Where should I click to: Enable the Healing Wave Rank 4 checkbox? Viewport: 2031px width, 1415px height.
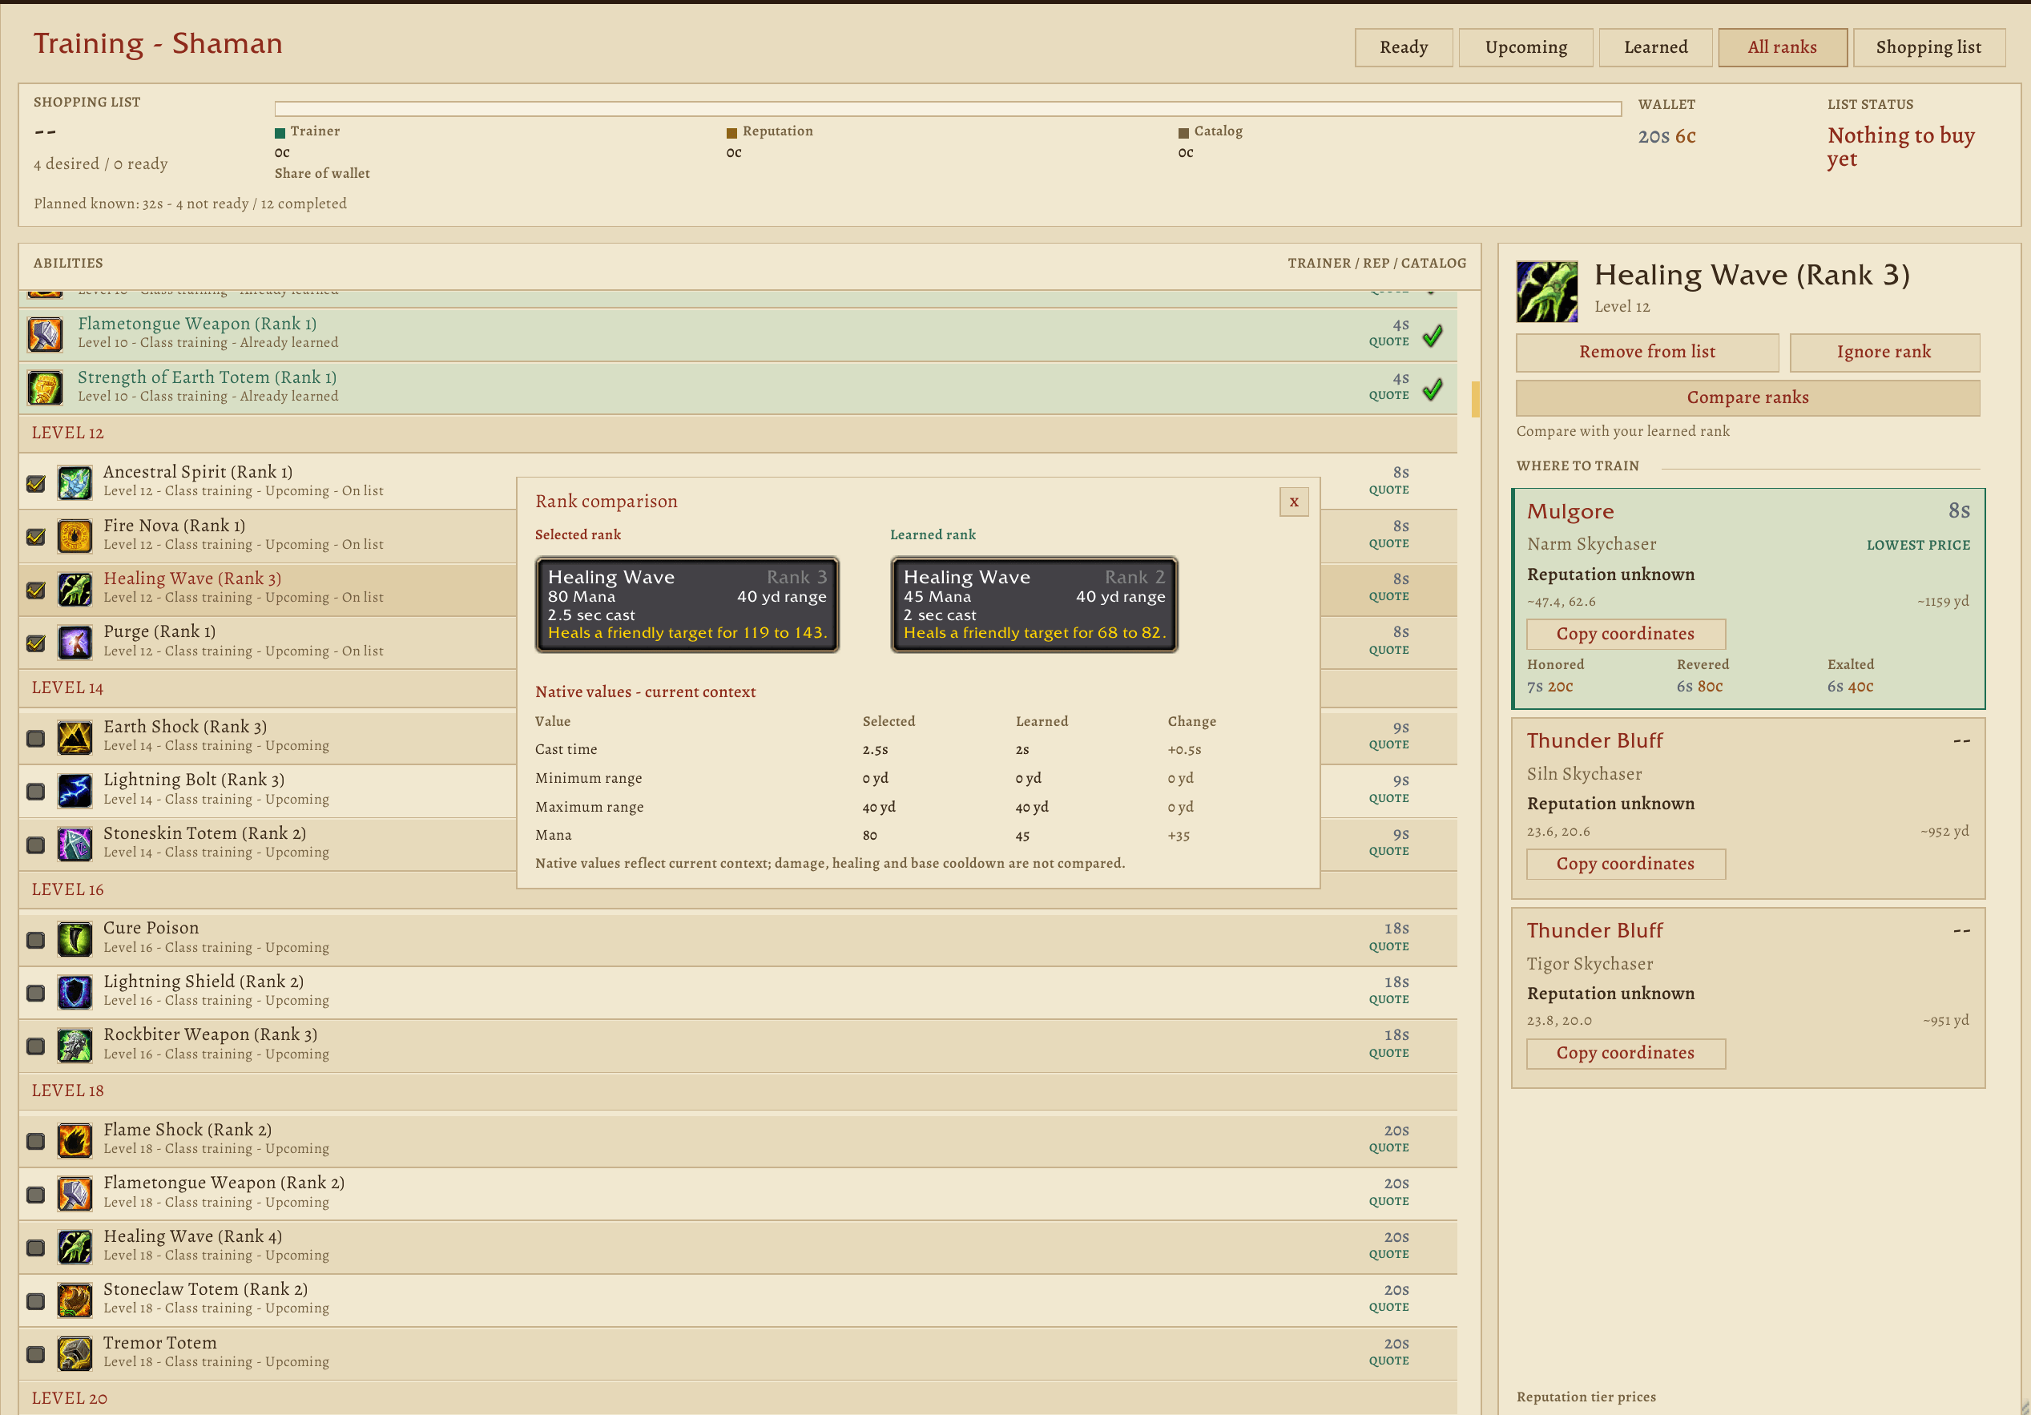coord(35,1248)
